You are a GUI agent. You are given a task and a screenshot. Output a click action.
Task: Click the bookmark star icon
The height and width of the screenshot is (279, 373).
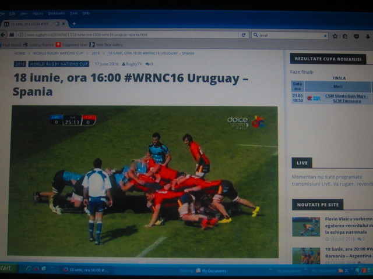click(x=335, y=36)
